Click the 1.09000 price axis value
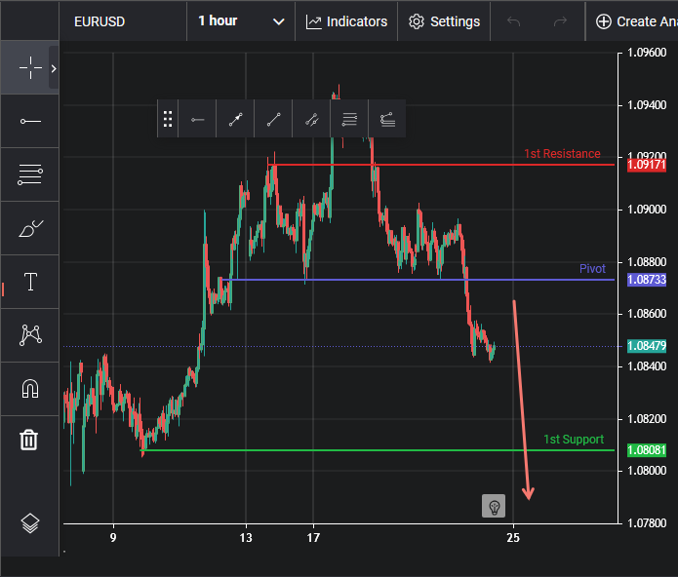Viewport: 678px width, 577px height. pyautogui.click(x=647, y=210)
